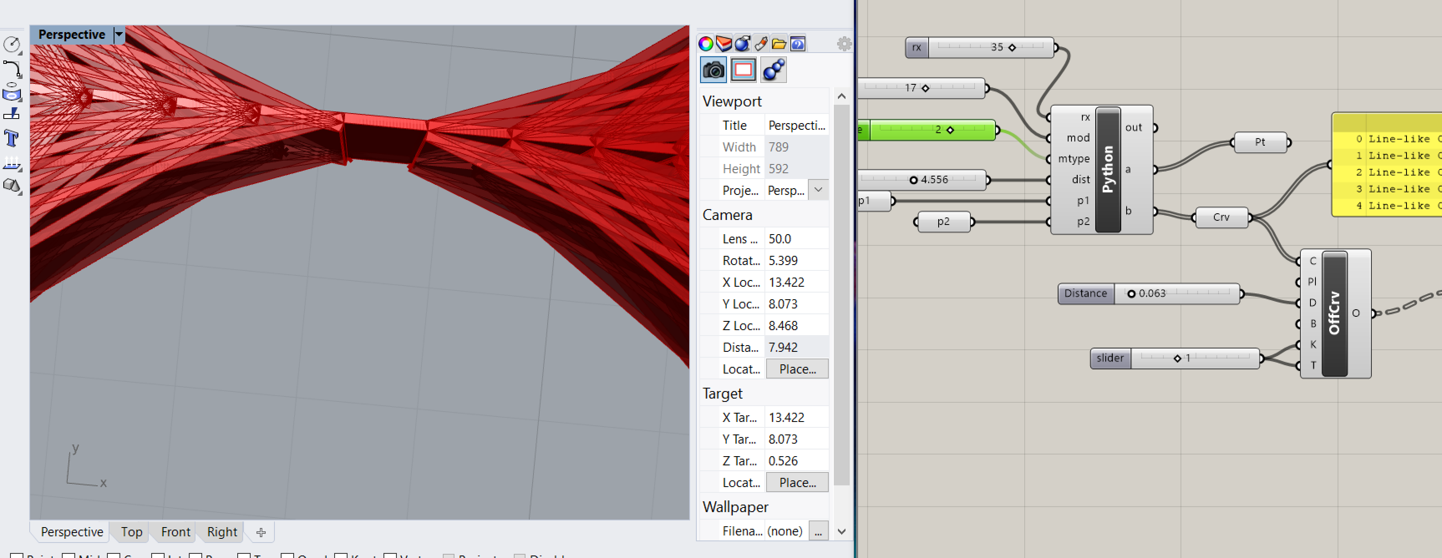1442x558 pixels.
Task: Add a new viewport tab with plus
Action: (x=261, y=532)
